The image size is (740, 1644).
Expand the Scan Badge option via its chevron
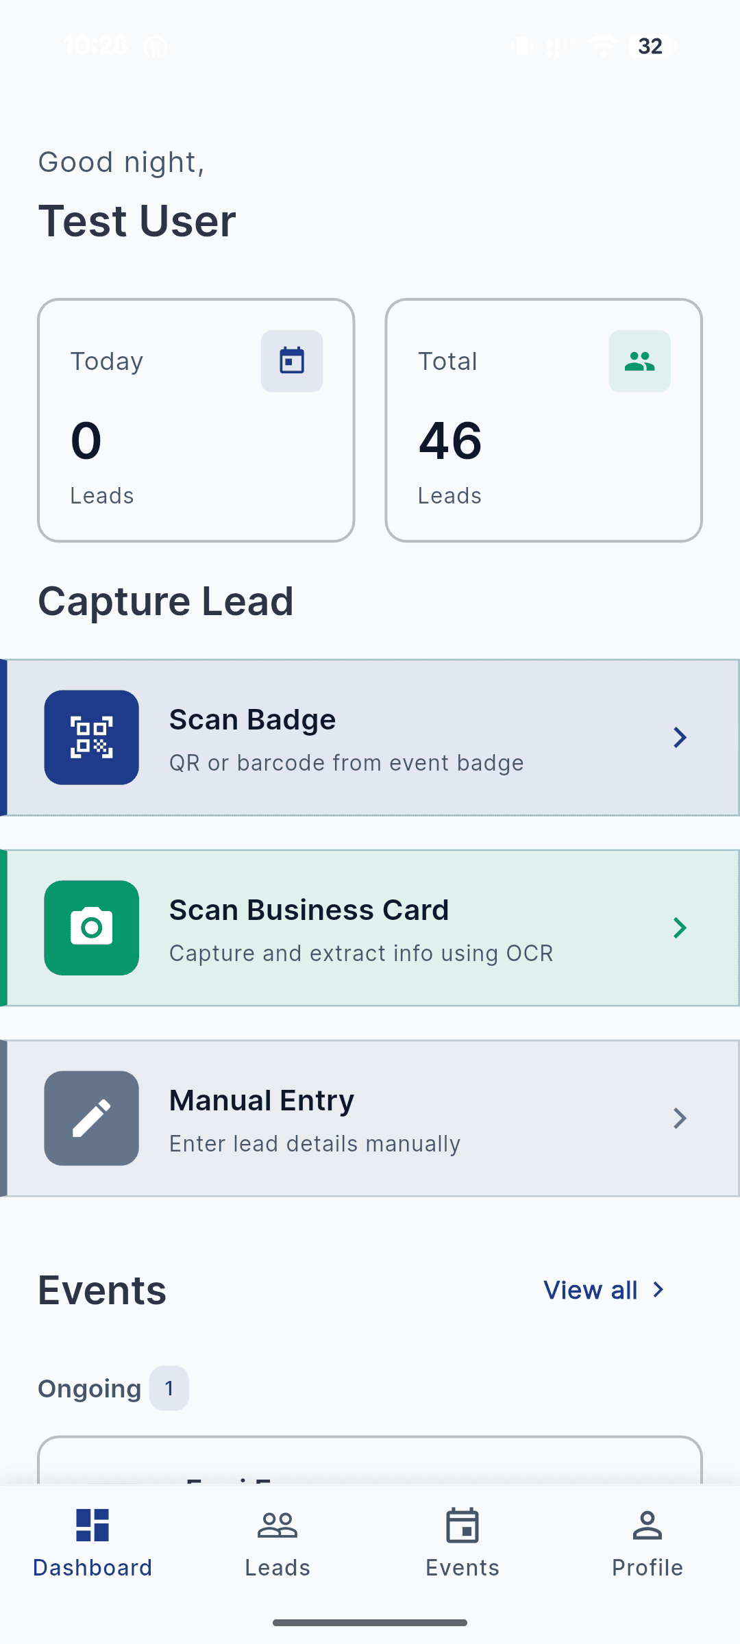(x=680, y=736)
